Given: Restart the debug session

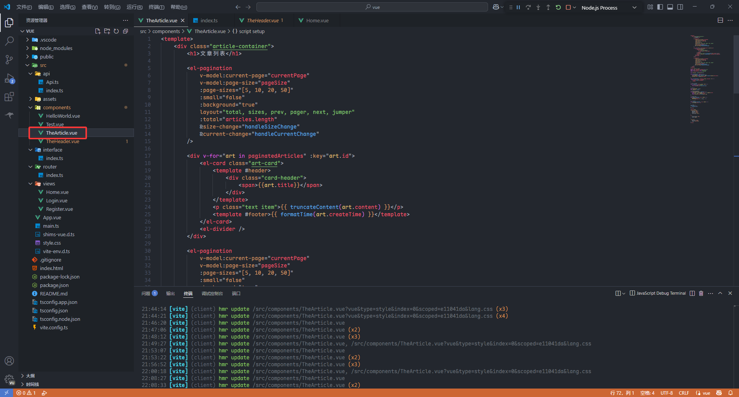Looking at the screenshot, I should [x=558, y=7].
